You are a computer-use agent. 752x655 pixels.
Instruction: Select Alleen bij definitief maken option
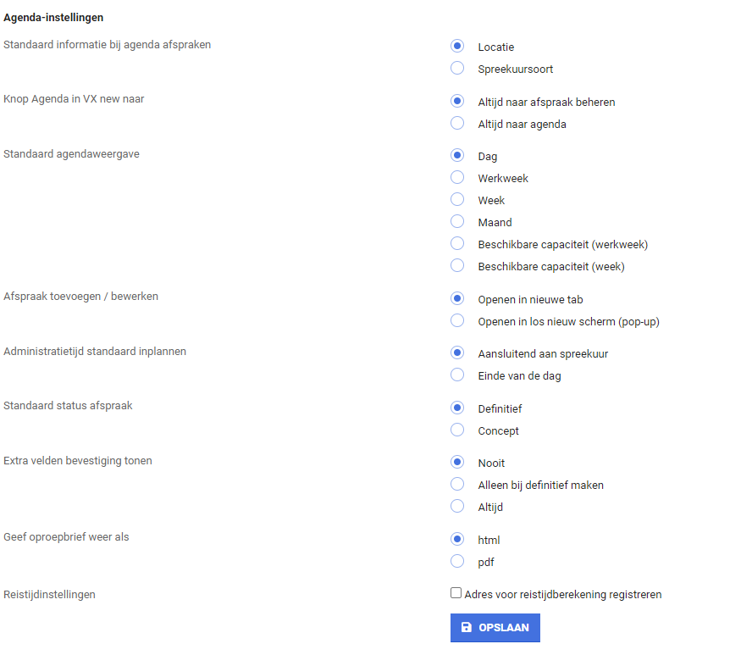point(457,485)
